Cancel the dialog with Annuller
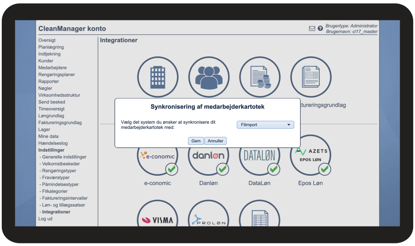 [215, 141]
